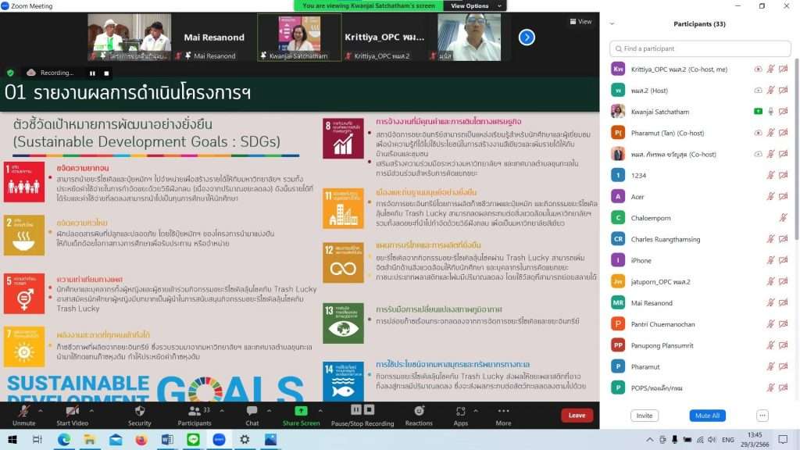Click the orange avatar of Pharamut (Tan)

(x=618, y=133)
